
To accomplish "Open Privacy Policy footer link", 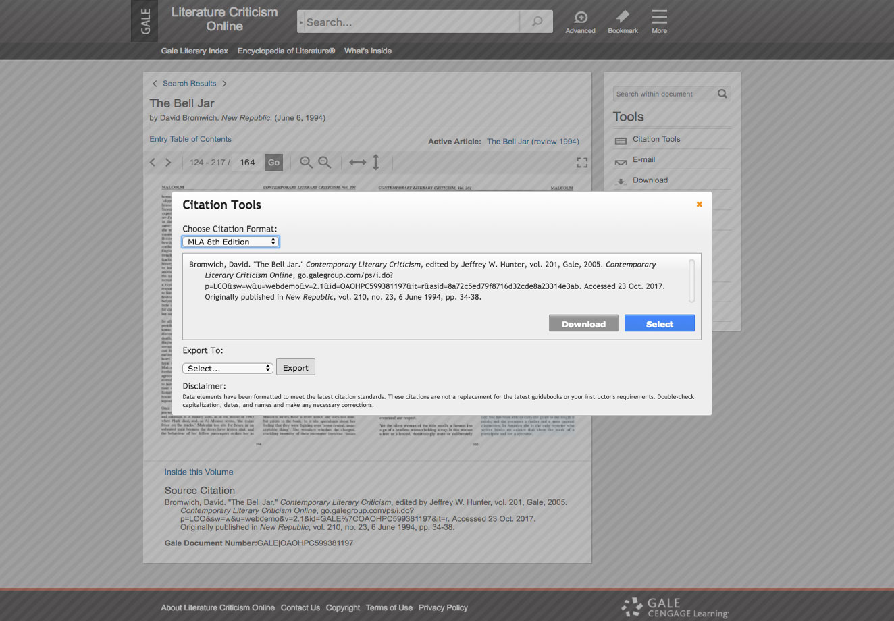I will 443,607.
